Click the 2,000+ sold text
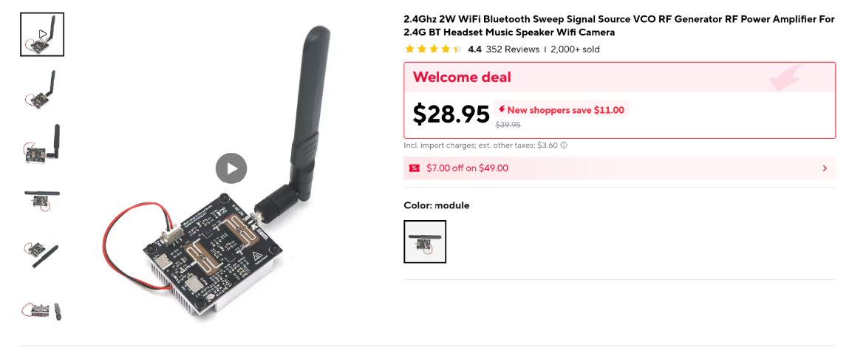849x356 pixels. tap(575, 49)
